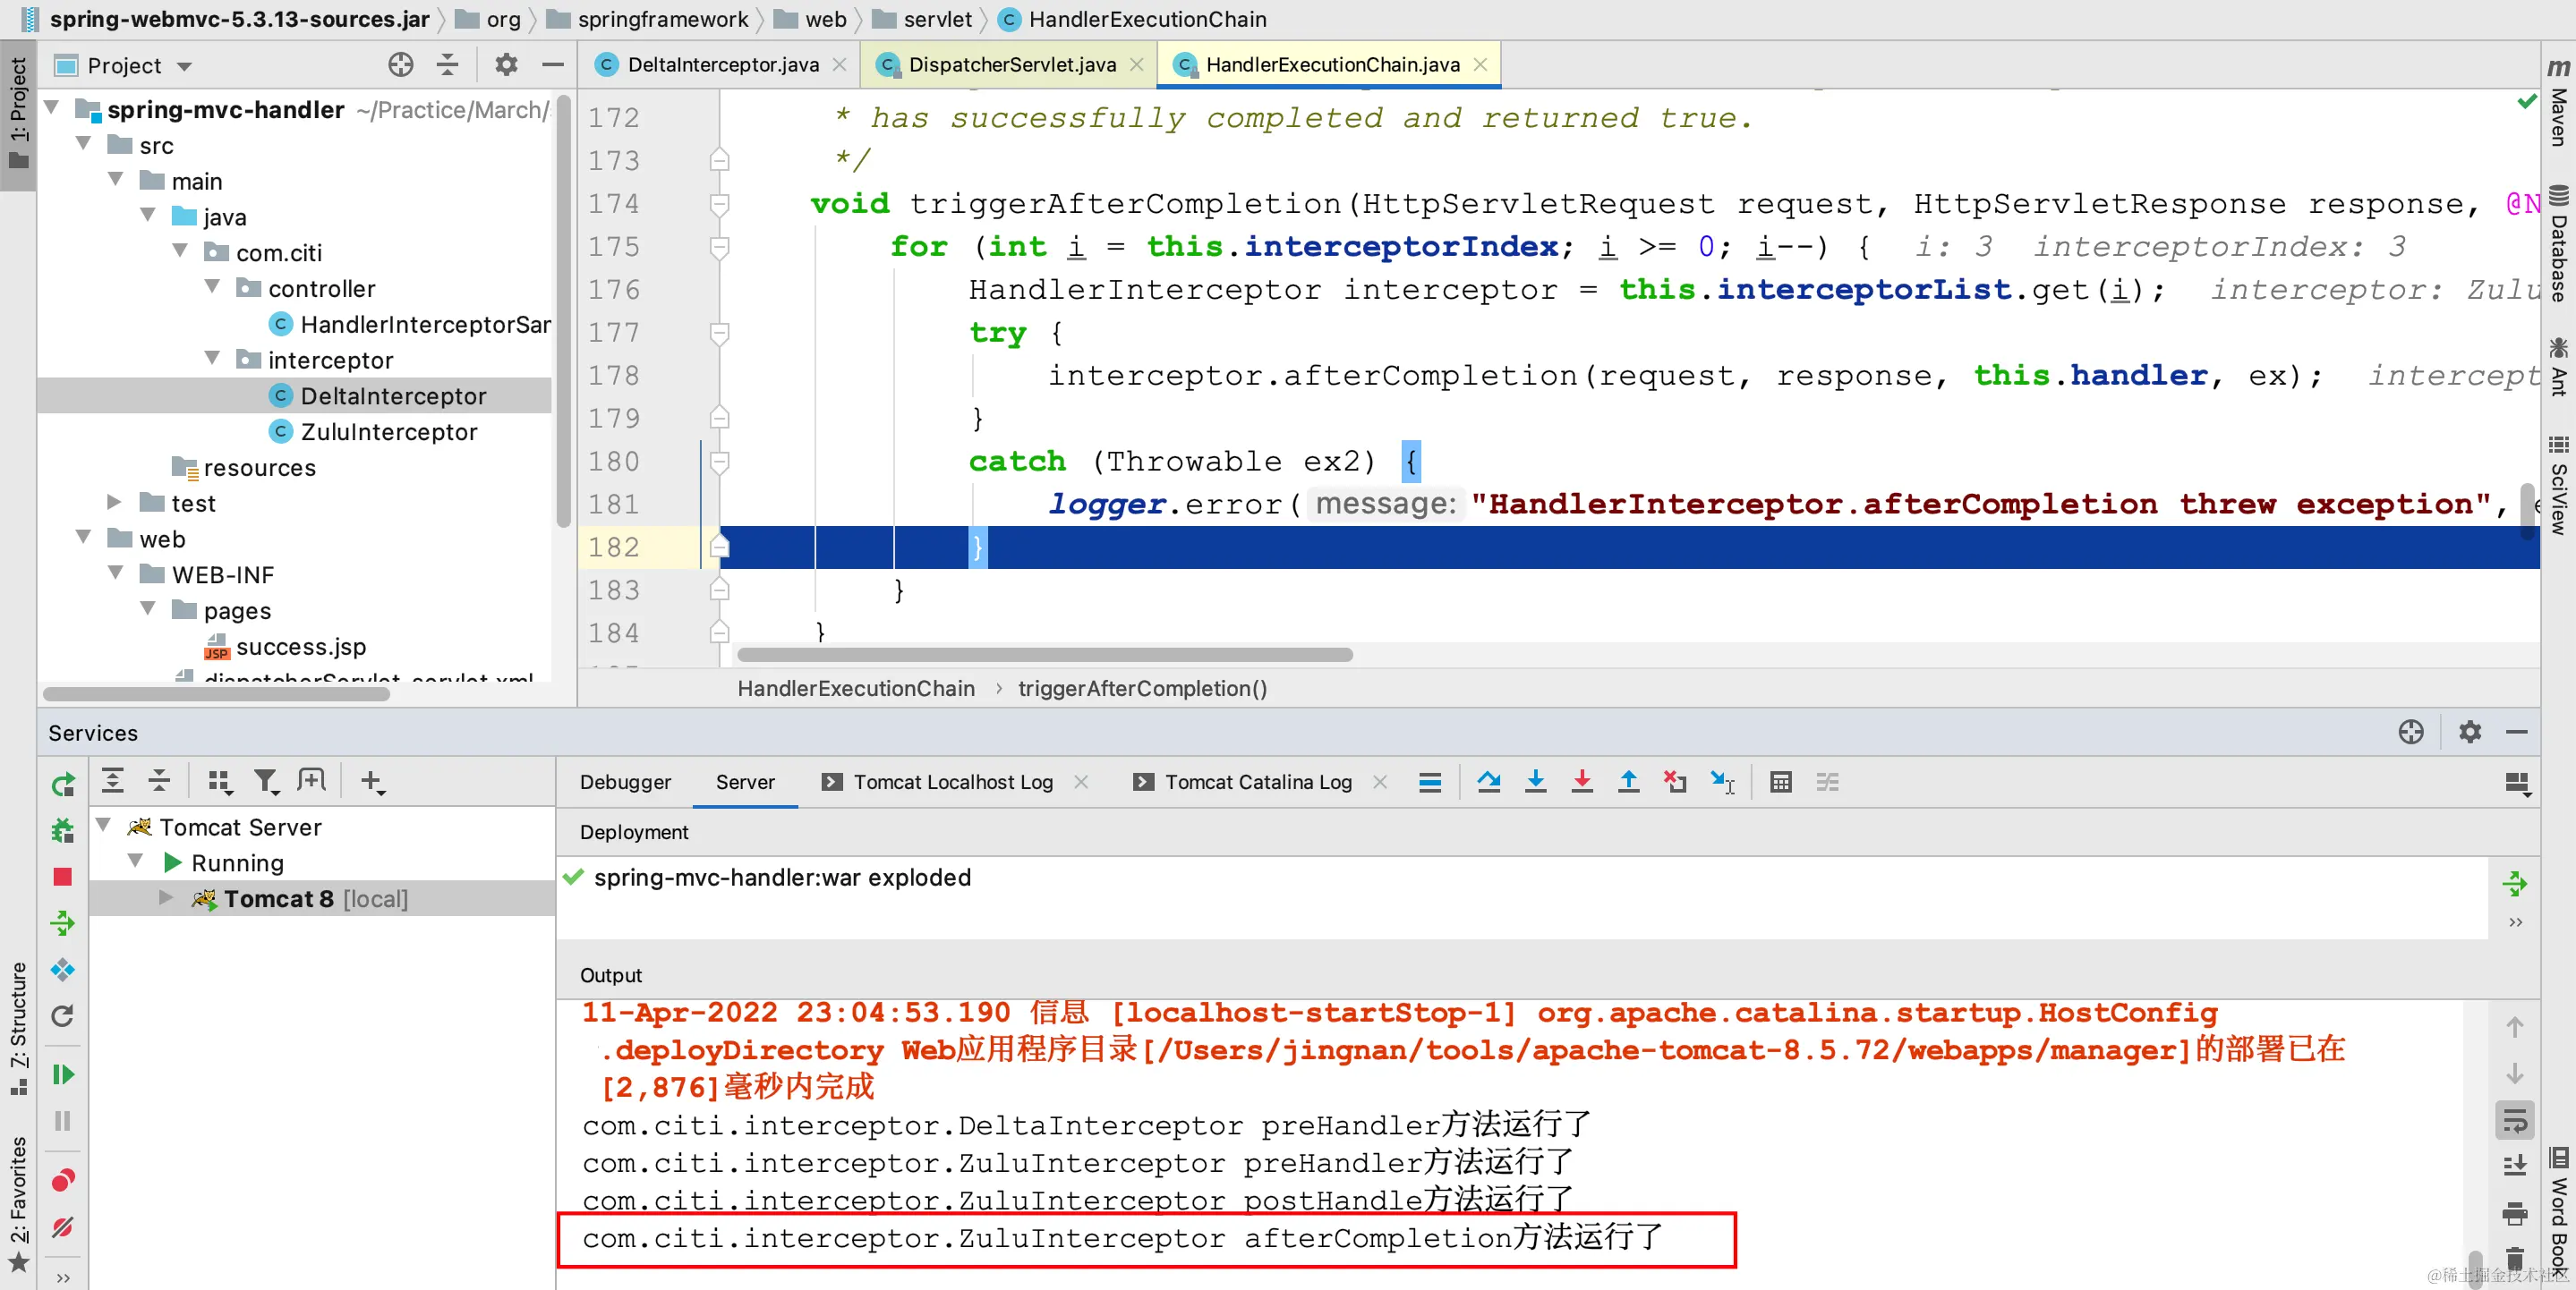Click Show Execution Point icon in debugger toolbar
This screenshot has height=1290, width=2576.
(x=1430, y=783)
